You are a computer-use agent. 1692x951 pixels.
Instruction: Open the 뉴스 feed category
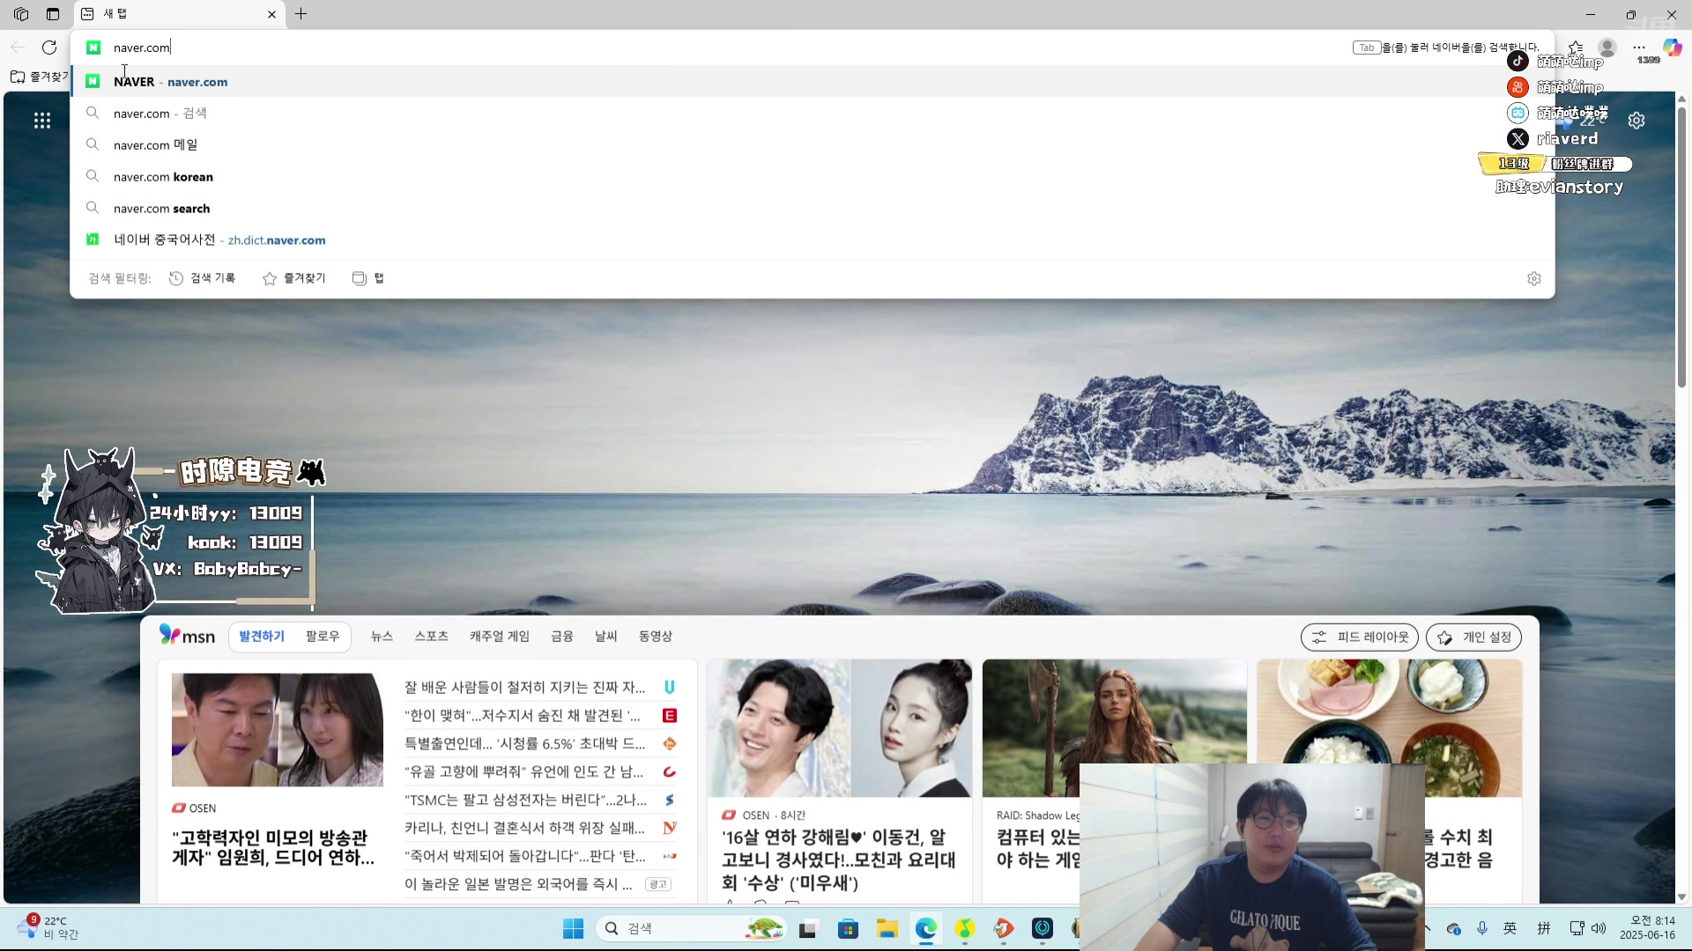382,637
